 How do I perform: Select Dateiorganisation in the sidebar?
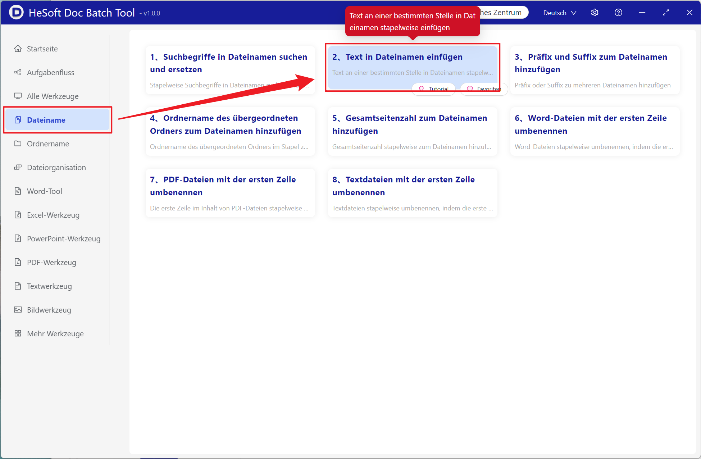(58, 167)
